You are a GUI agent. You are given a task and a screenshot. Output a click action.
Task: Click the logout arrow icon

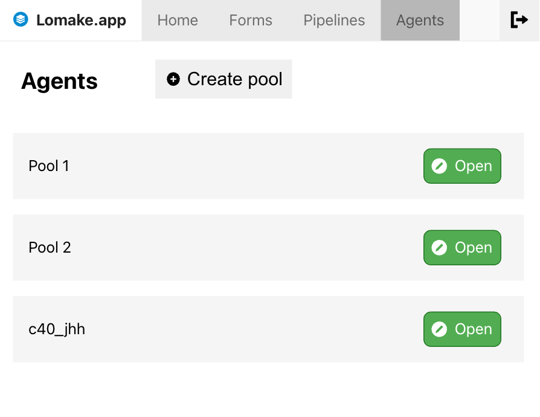click(519, 20)
